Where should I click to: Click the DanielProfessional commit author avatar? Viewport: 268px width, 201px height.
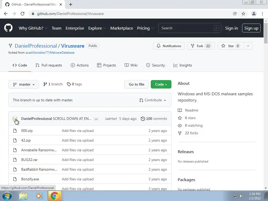15,119
